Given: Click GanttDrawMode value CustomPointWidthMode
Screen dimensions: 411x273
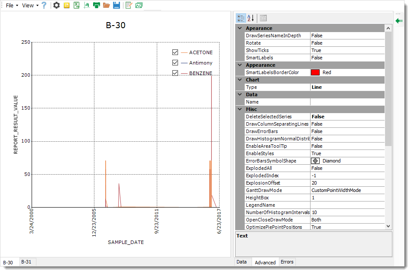Looking at the screenshot, I should [347, 190].
